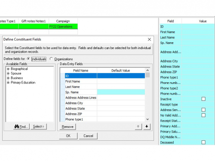Expand the Spouse tree node

tap(8, 74)
